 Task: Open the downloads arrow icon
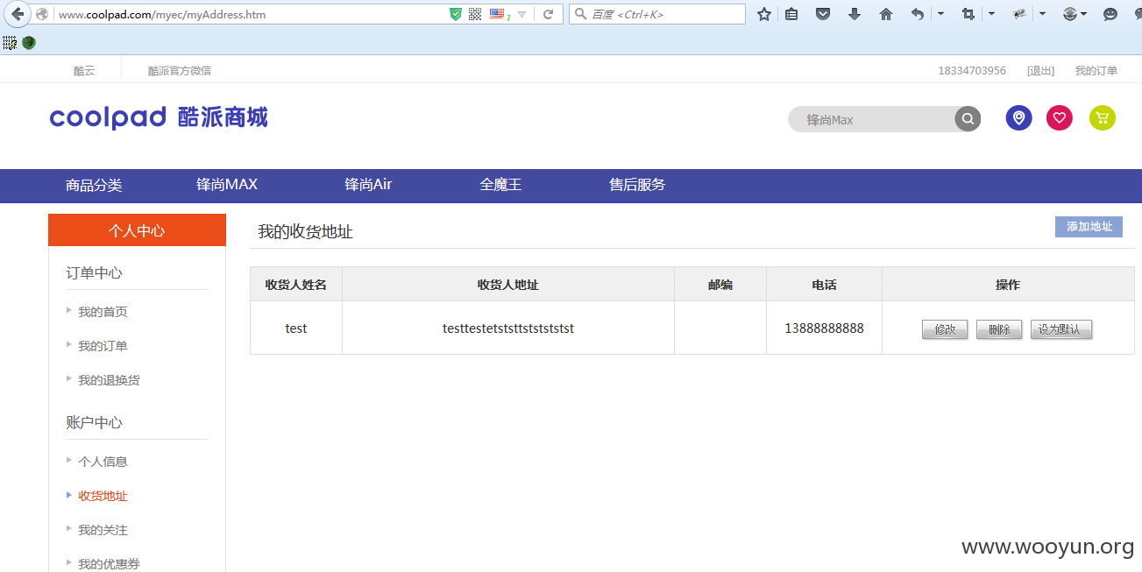855,14
